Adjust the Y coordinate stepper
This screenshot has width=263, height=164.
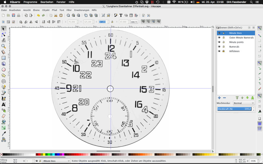click(93, 22)
